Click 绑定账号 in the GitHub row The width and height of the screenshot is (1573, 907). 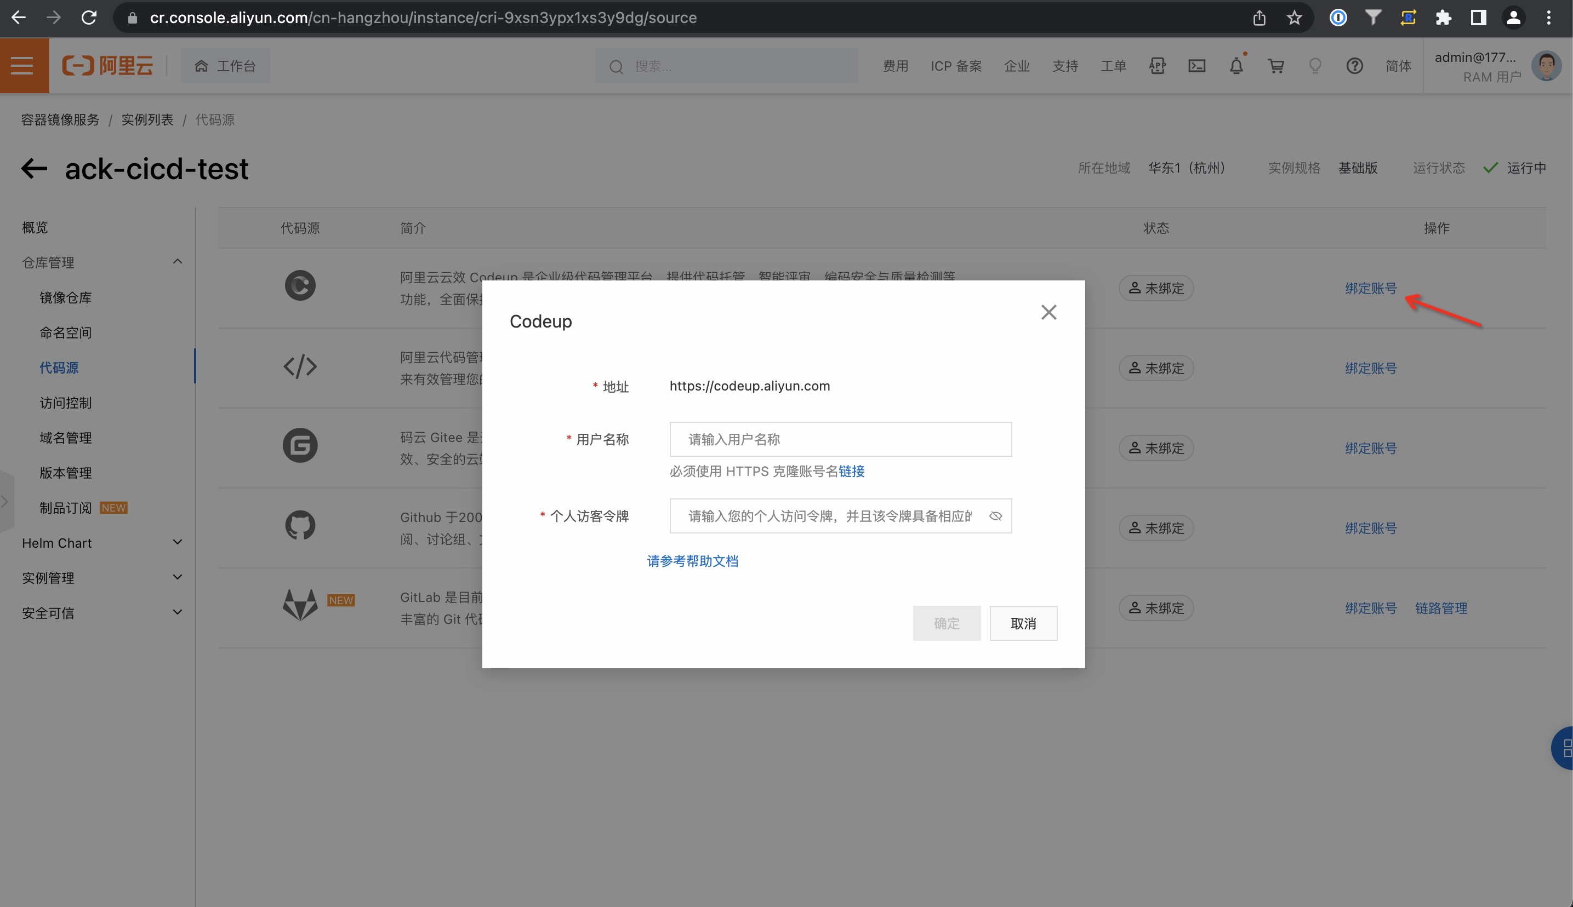coord(1370,528)
